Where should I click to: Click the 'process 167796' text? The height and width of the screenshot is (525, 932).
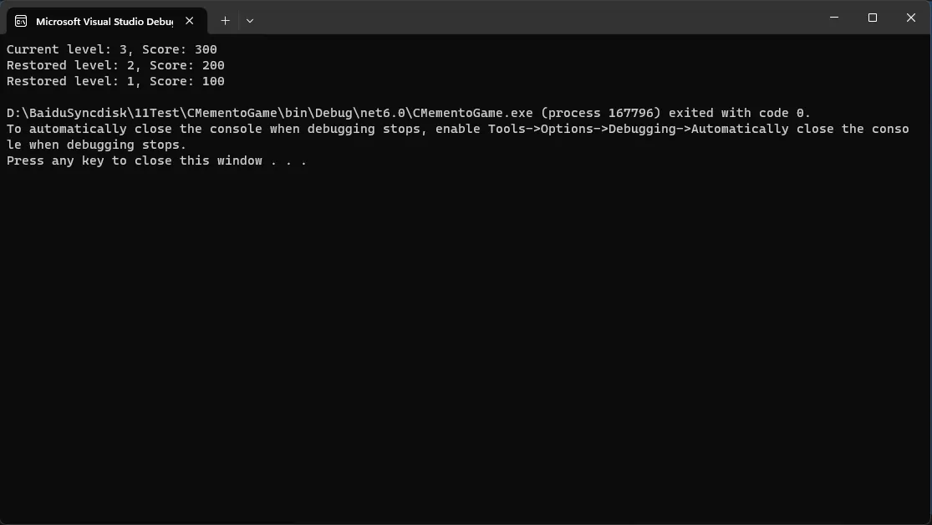pos(600,113)
